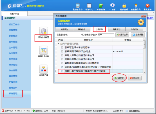156x114 pixels.
Task: Open 单据业务参数 icon
Action: (x=44, y=50)
